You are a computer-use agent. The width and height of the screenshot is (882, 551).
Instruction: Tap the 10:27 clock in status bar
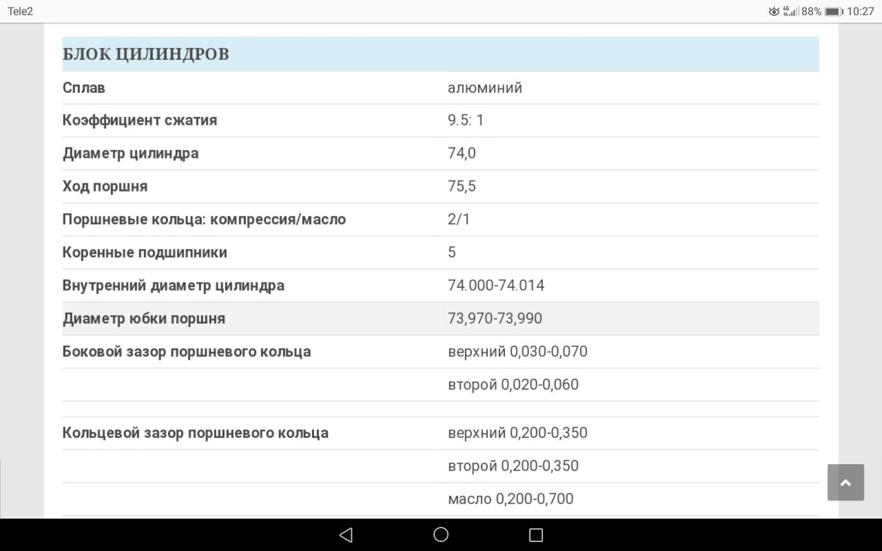(860, 11)
